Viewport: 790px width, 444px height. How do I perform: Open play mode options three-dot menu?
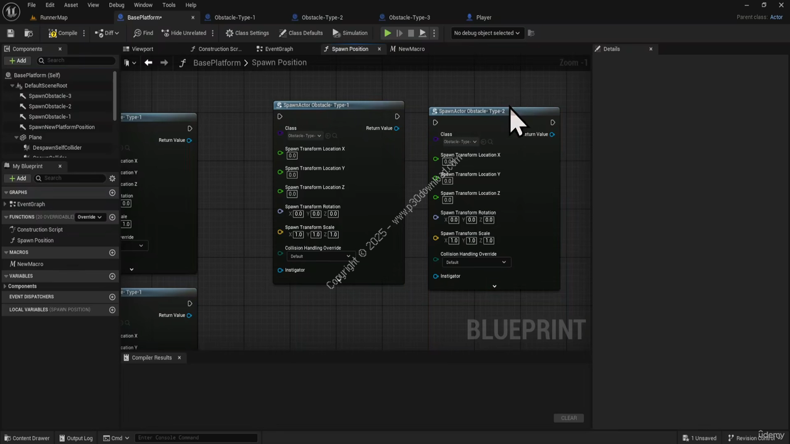(x=434, y=33)
